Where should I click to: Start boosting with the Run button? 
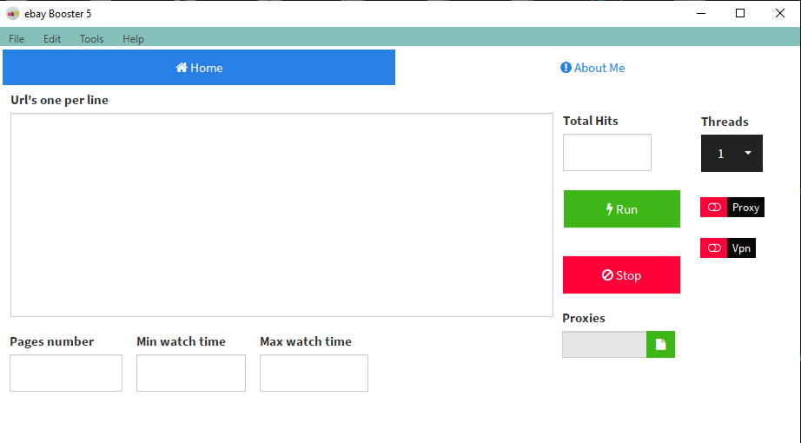click(622, 209)
